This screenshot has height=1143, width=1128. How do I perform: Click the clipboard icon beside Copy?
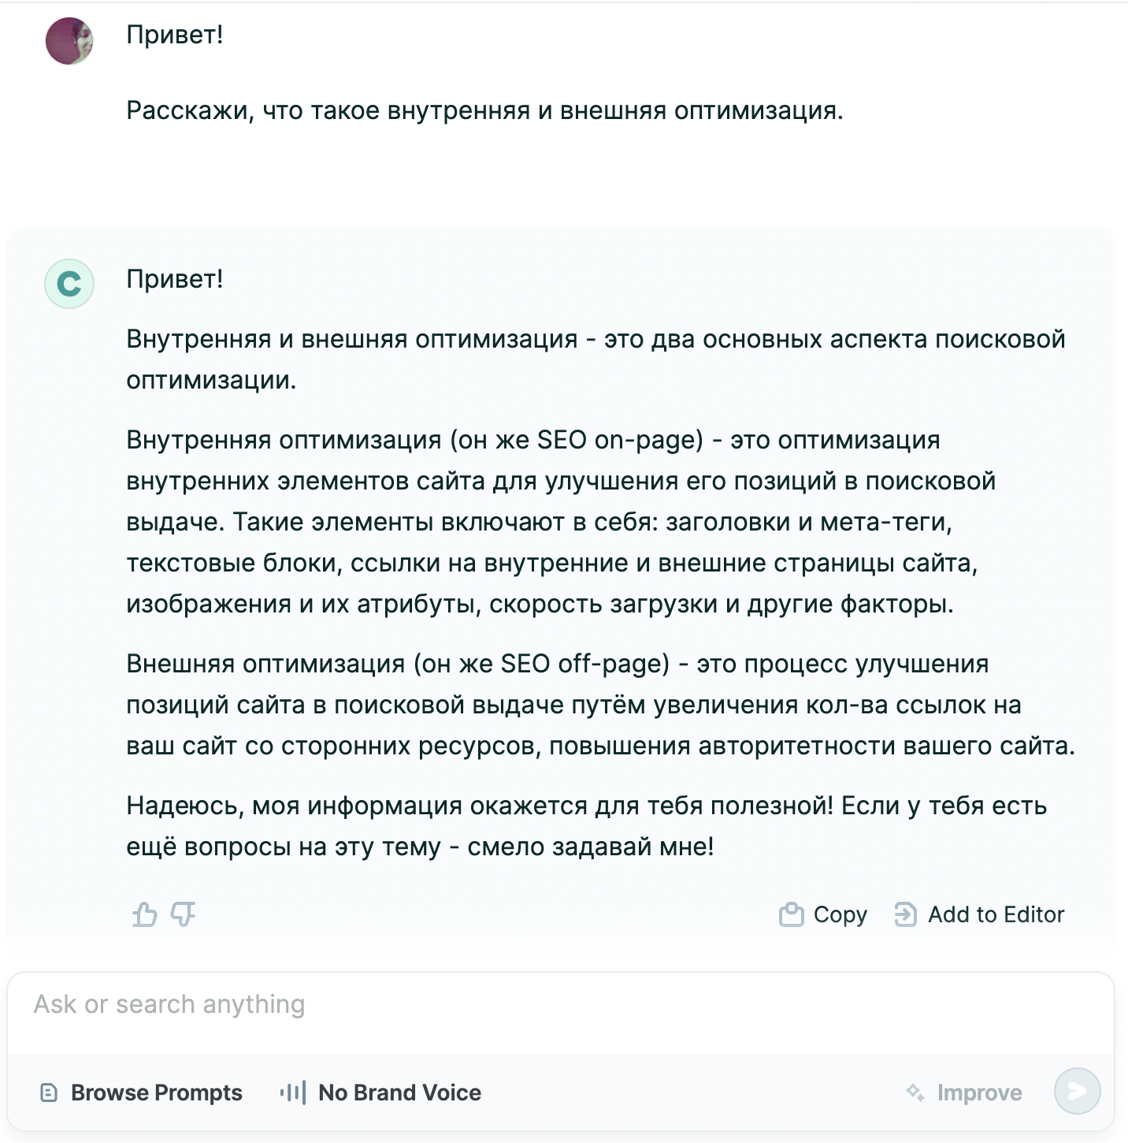tap(791, 914)
